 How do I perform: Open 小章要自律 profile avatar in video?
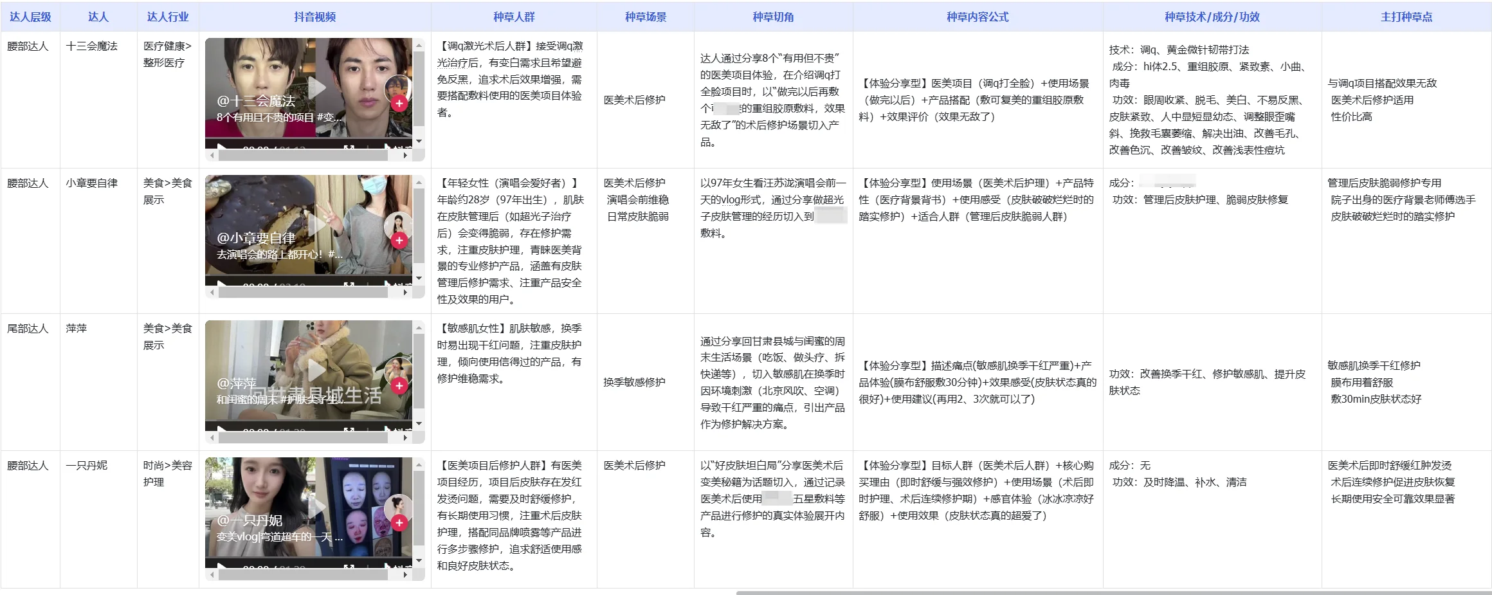(x=399, y=225)
